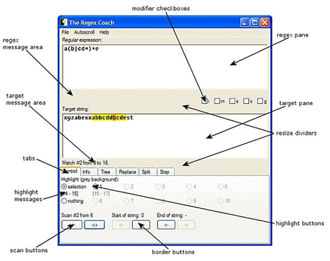Minimize the Regex Coach window

tap(245, 22)
